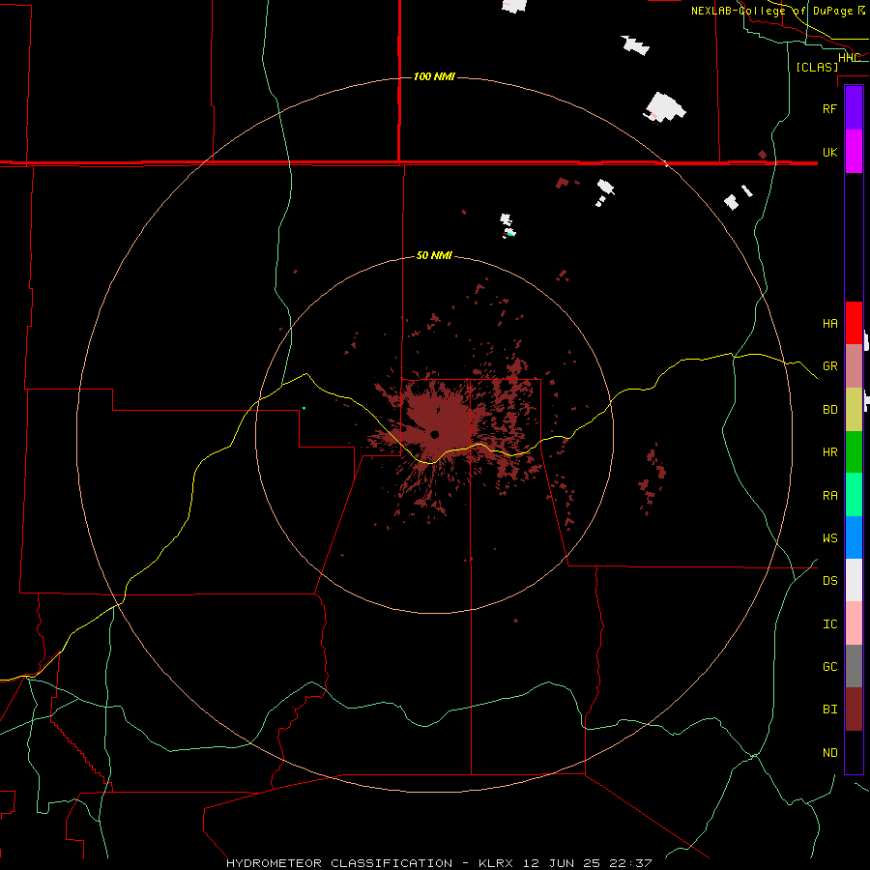Click the white DS color swatch
870x870 pixels.
[x=854, y=580]
